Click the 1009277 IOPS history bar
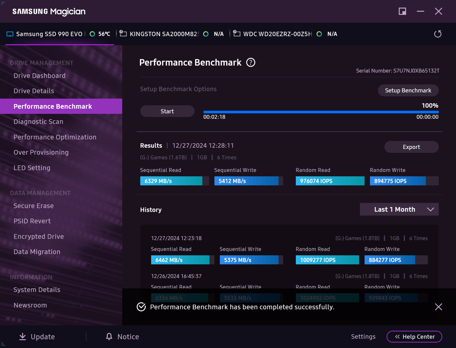Viewport: 456px width, 348px height. [327, 260]
